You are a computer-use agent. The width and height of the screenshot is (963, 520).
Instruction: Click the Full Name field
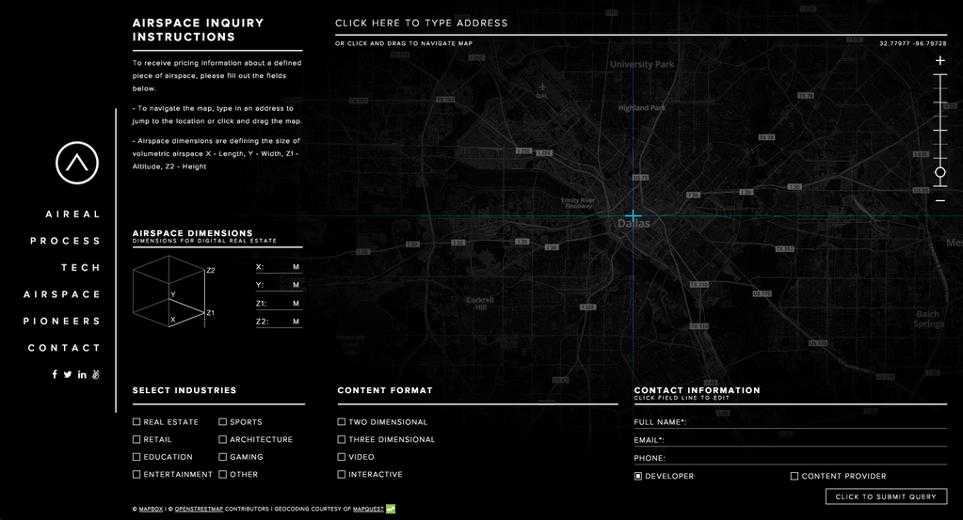[x=791, y=422]
